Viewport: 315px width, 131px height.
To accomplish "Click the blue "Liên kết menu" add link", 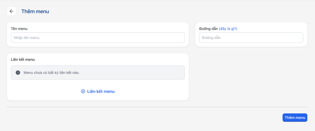I will pyautogui.click(x=101, y=92).
